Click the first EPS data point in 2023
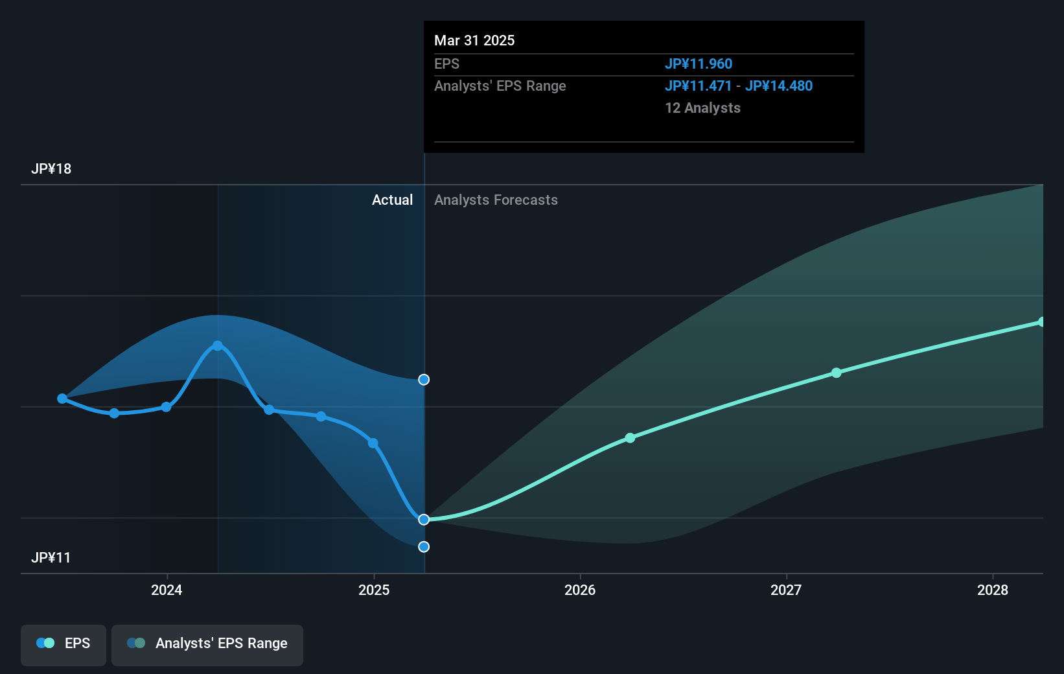The height and width of the screenshot is (674, 1064). pyautogui.click(x=62, y=399)
